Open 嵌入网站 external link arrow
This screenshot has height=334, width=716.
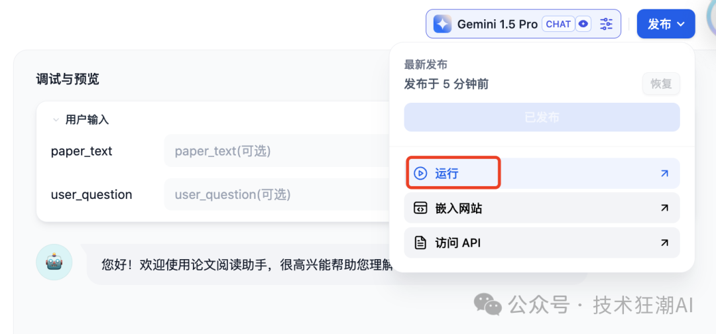click(664, 208)
